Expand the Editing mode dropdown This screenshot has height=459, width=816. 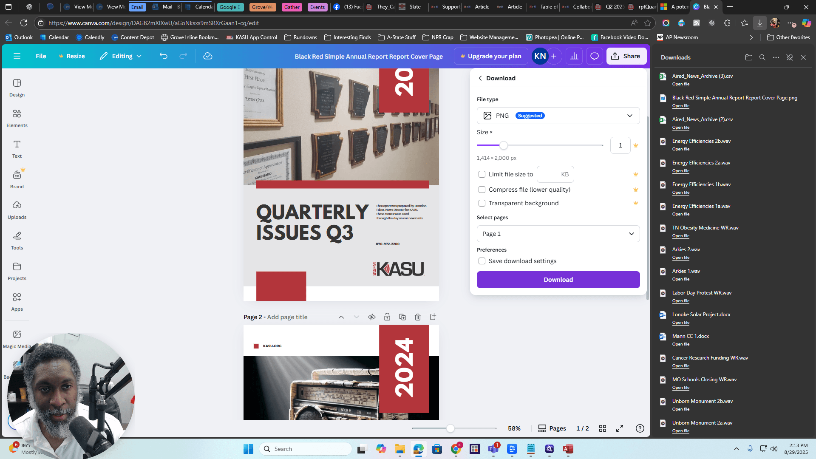pyautogui.click(x=121, y=56)
